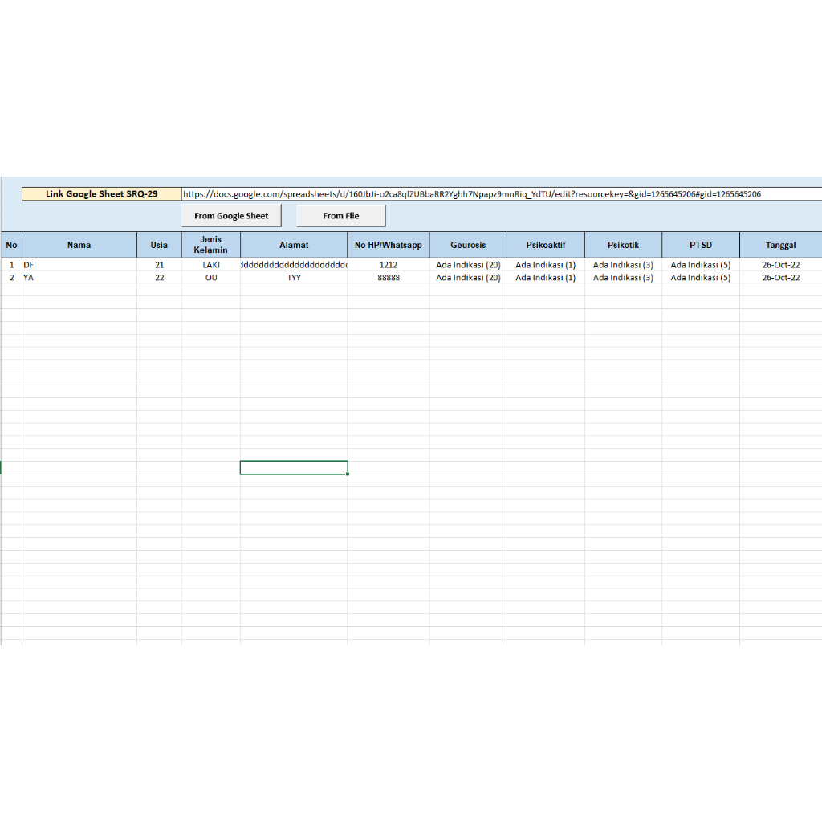Select the Alamat column header
Viewport: 822px width, 822px height.
(294, 245)
